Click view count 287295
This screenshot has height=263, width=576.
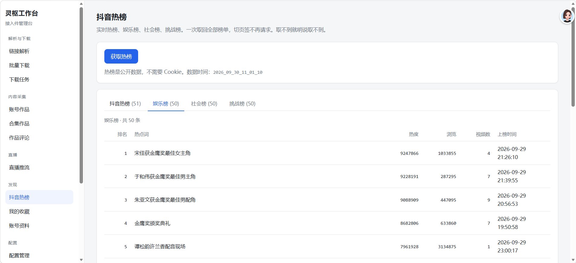click(x=448, y=177)
